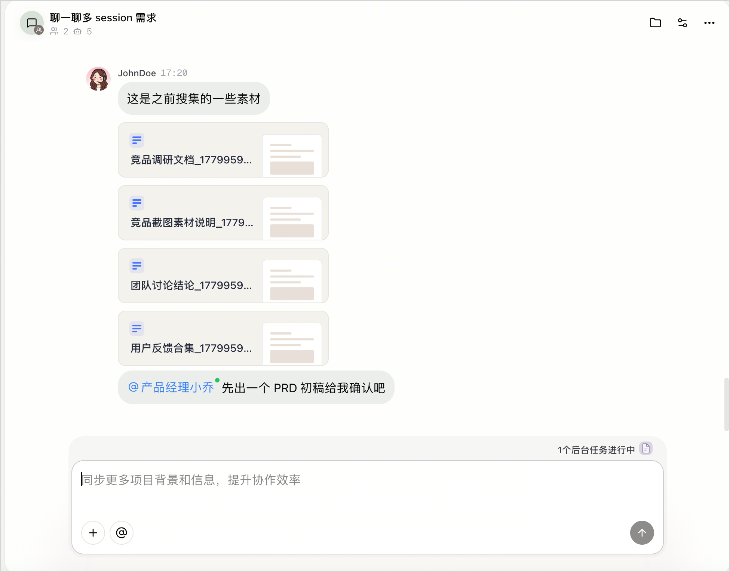Click the chat vertical scrollbar
This screenshot has height=572, width=730.
click(726, 405)
